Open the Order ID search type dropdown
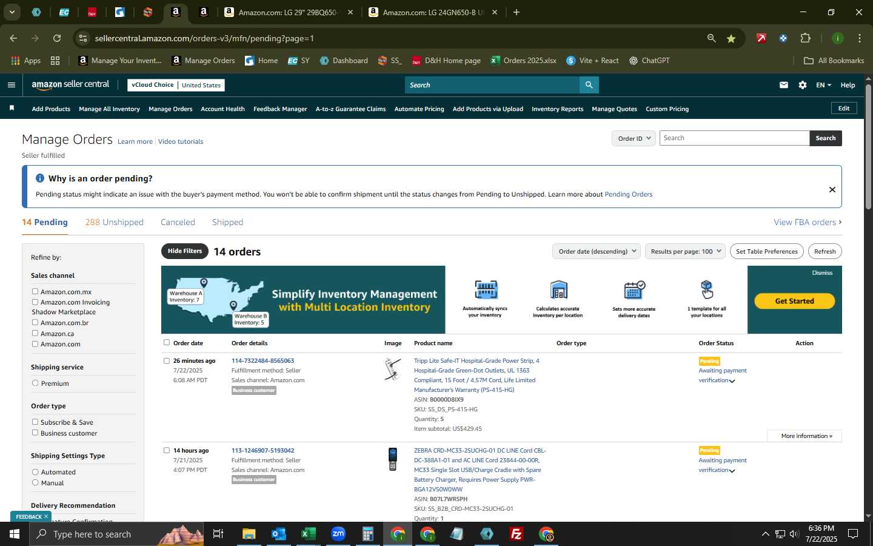The width and height of the screenshot is (873, 546). tap(634, 138)
